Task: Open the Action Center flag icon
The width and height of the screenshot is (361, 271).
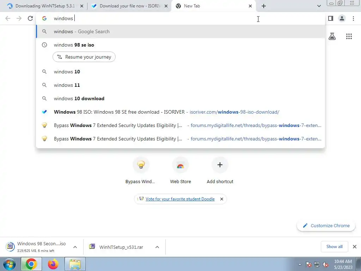Action: click(308, 264)
